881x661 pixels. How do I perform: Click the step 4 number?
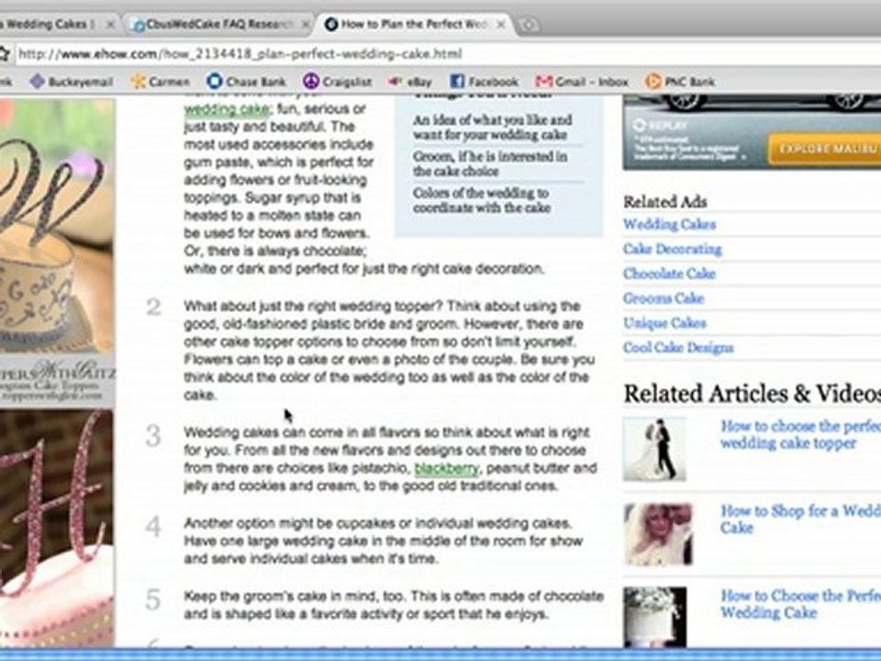click(153, 527)
